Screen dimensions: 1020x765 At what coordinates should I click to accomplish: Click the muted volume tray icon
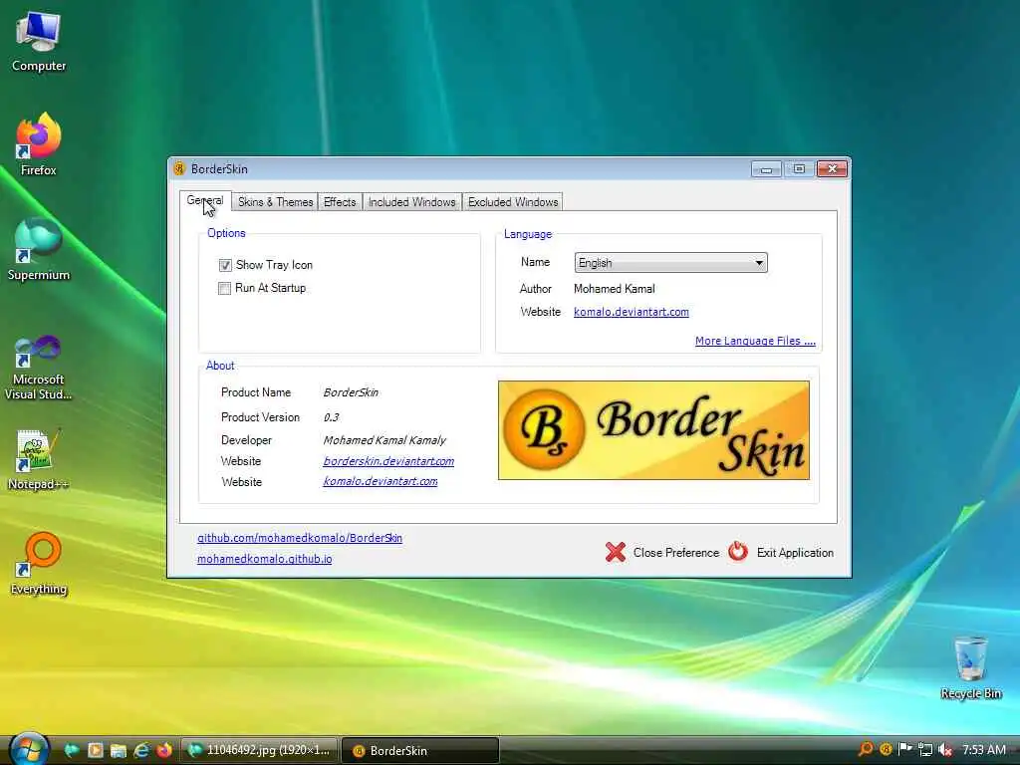pos(945,749)
